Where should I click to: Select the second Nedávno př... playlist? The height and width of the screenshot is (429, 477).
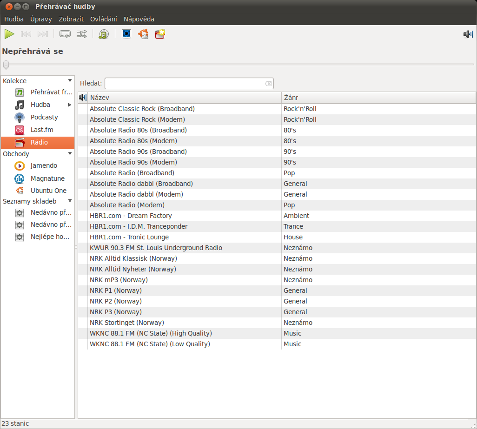tap(38, 224)
